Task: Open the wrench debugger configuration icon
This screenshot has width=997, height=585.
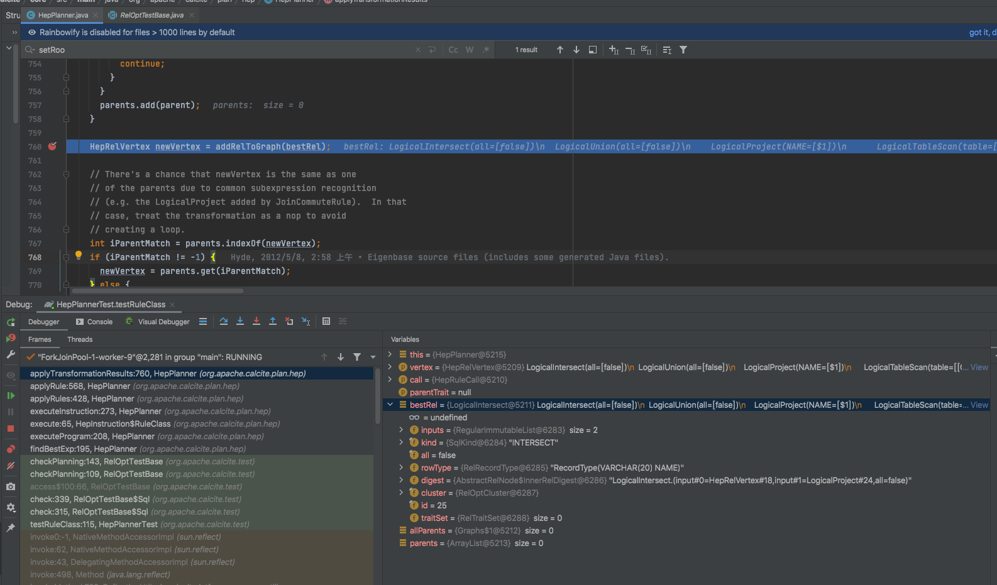Action: (11, 354)
